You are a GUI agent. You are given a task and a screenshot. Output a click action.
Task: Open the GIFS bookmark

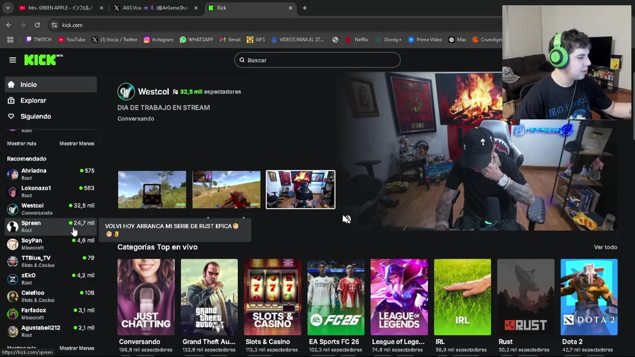256,40
